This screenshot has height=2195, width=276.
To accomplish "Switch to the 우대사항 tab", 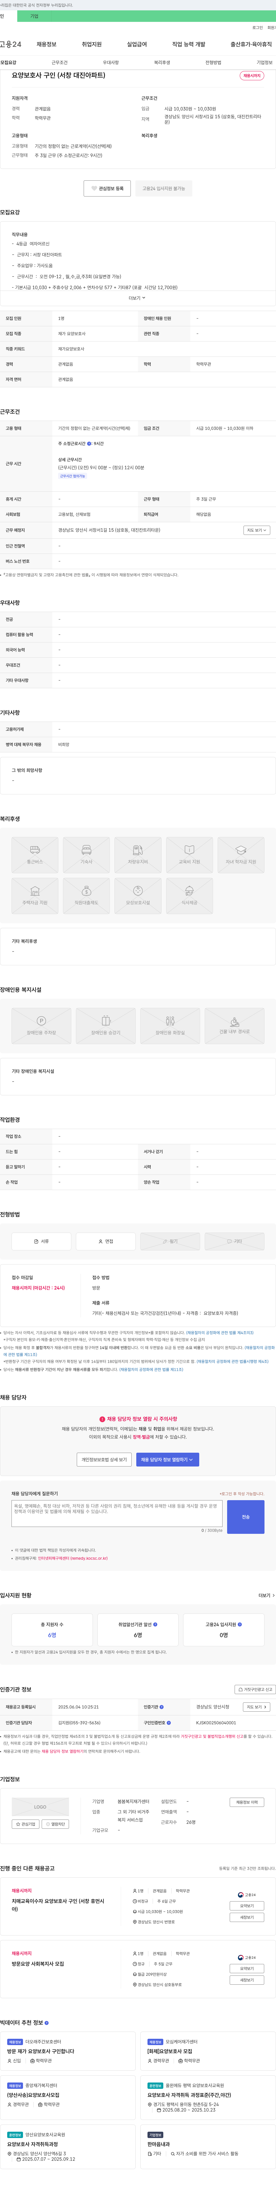I will (111, 62).
